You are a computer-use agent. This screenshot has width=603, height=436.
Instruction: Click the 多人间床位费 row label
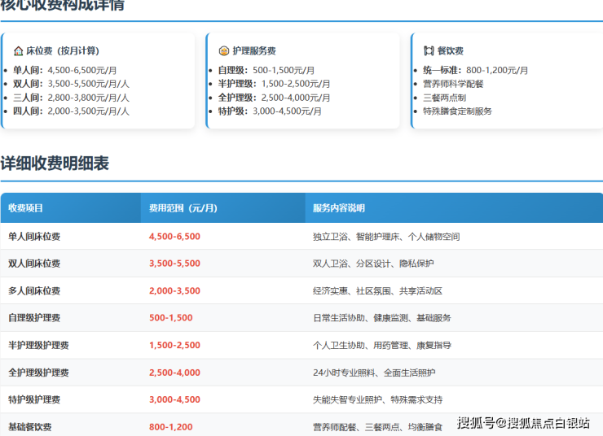[x=34, y=291]
